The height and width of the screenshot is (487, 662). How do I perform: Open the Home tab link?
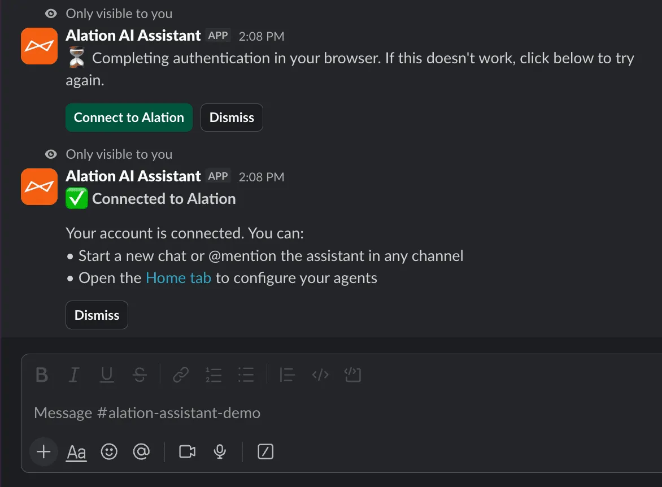[x=178, y=277]
